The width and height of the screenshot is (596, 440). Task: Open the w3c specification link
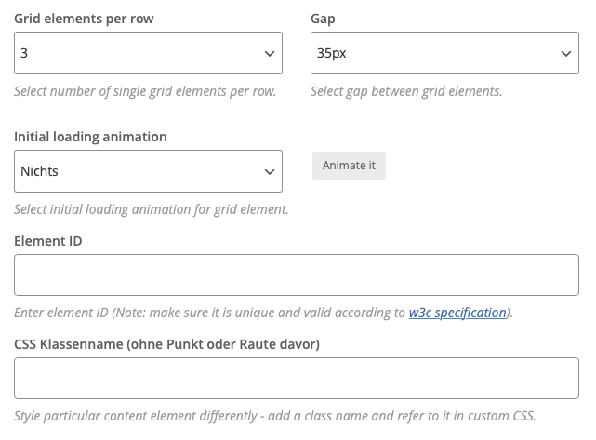(x=457, y=313)
